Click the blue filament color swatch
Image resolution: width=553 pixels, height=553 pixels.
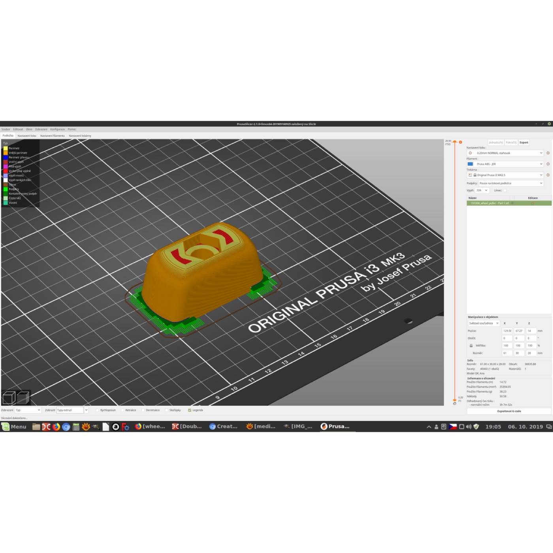tap(470, 164)
